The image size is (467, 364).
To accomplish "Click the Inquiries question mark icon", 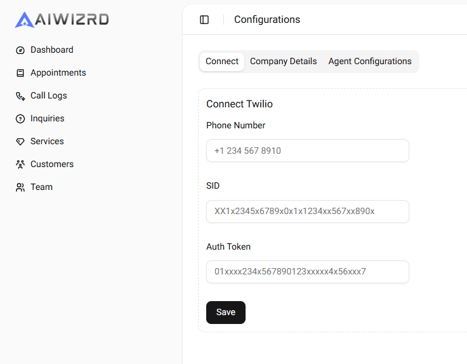I will pos(20,119).
